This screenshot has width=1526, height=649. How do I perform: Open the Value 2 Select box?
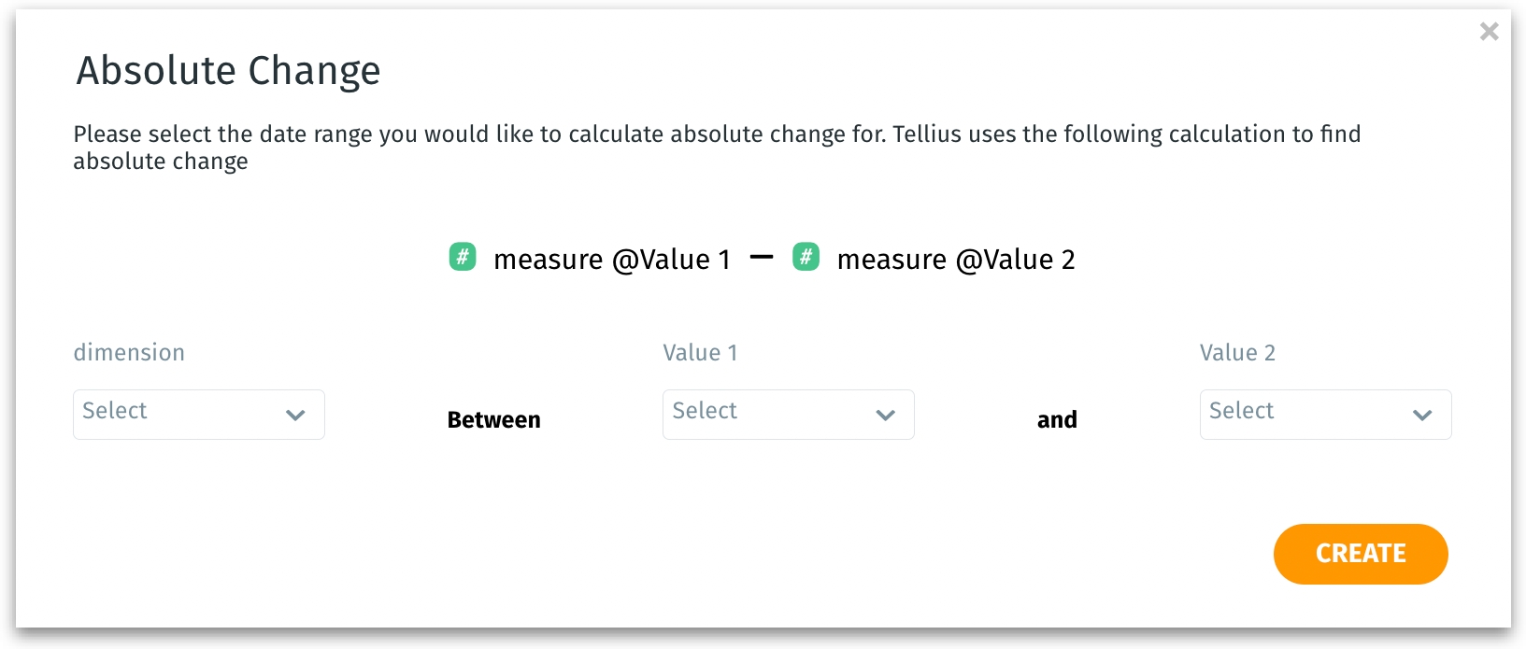click(1304, 415)
